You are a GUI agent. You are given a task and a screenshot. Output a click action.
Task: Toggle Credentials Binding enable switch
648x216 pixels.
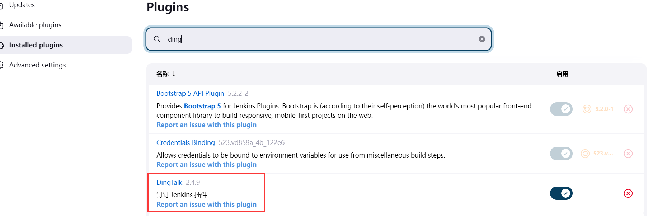click(x=561, y=154)
